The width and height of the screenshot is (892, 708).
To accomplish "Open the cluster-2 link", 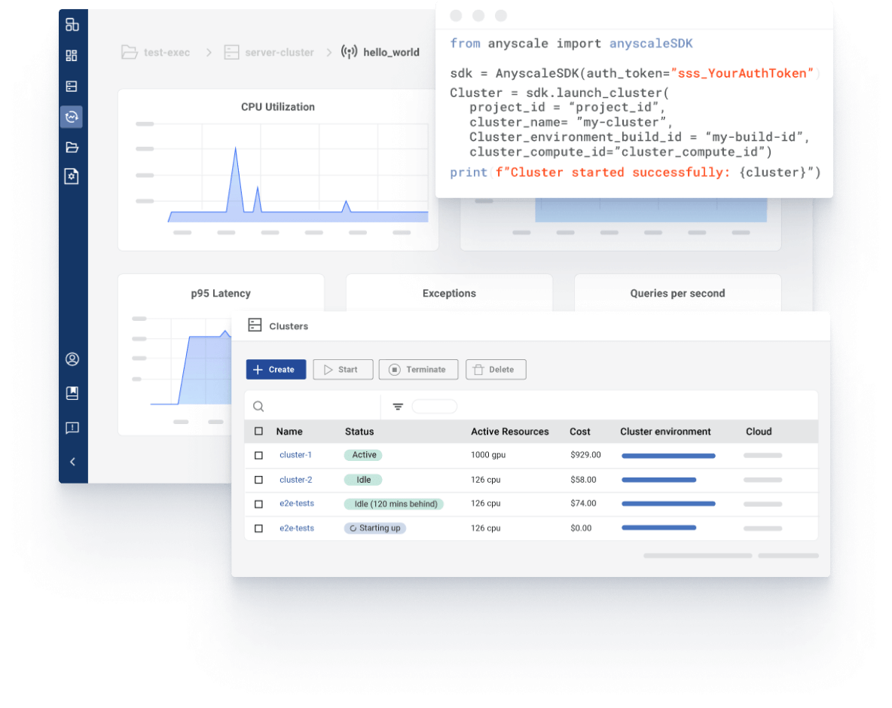I will (296, 480).
